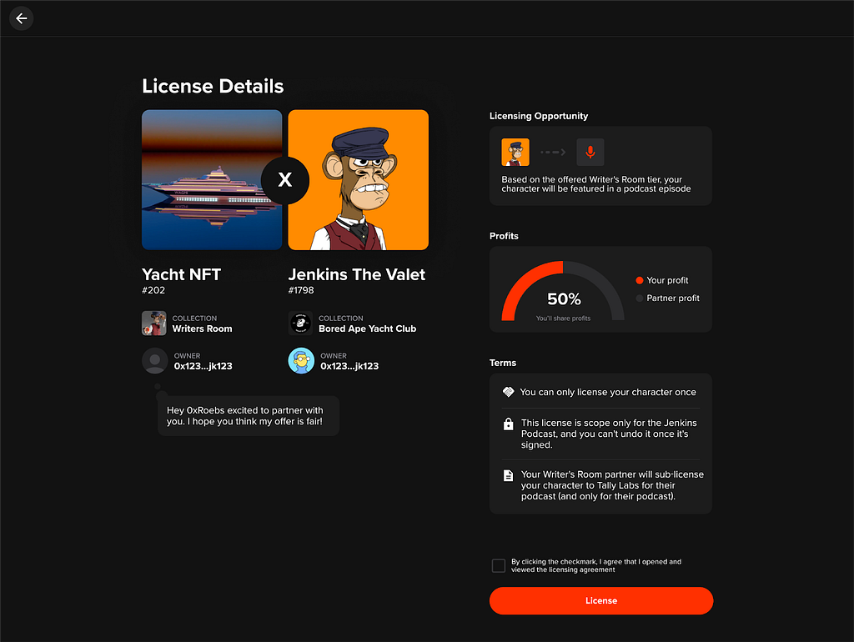The height and width of the screenshot is (642, 854).
Task: Click the Profits section heading
Action: point(504,236)
